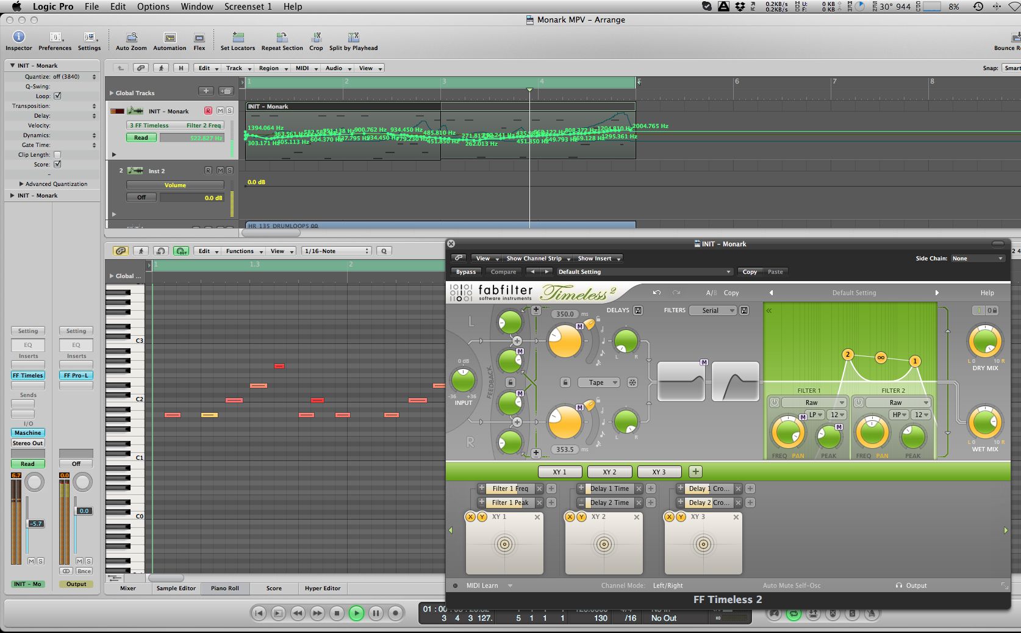
Task: Add a new XY controller slot
Action: [695, 471]
